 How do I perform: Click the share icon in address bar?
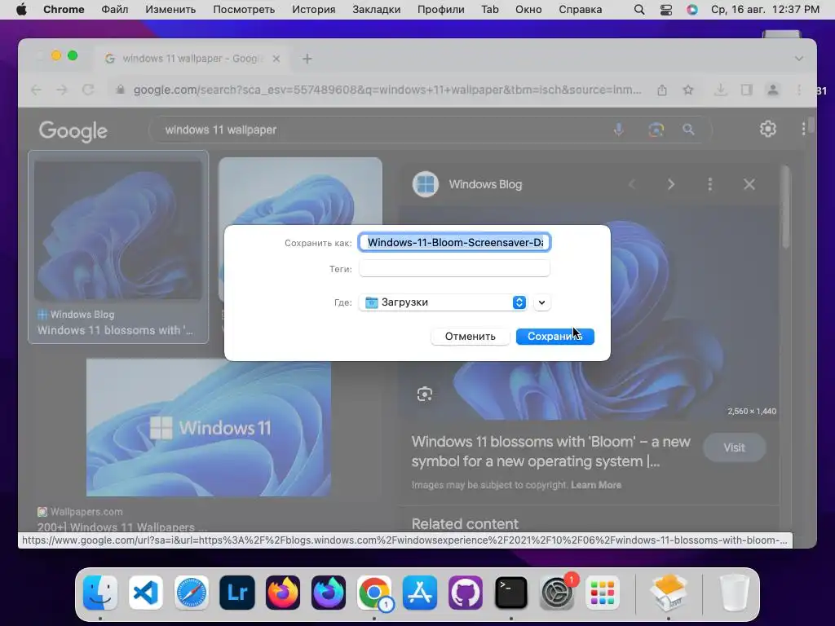coord(662,90)
